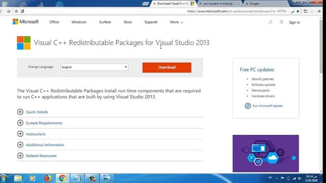Click the microsoft.com URL in address bar
Viewport: 326px width, 183px height.
click(x=236, y=11)
